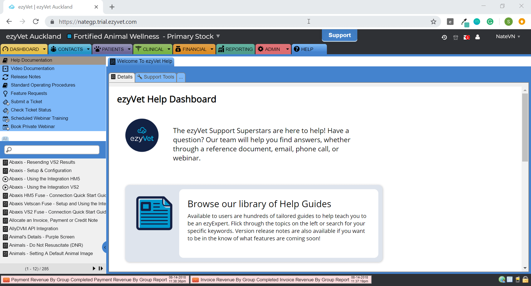Open Check Ticket Status

(x=53, y=110)
